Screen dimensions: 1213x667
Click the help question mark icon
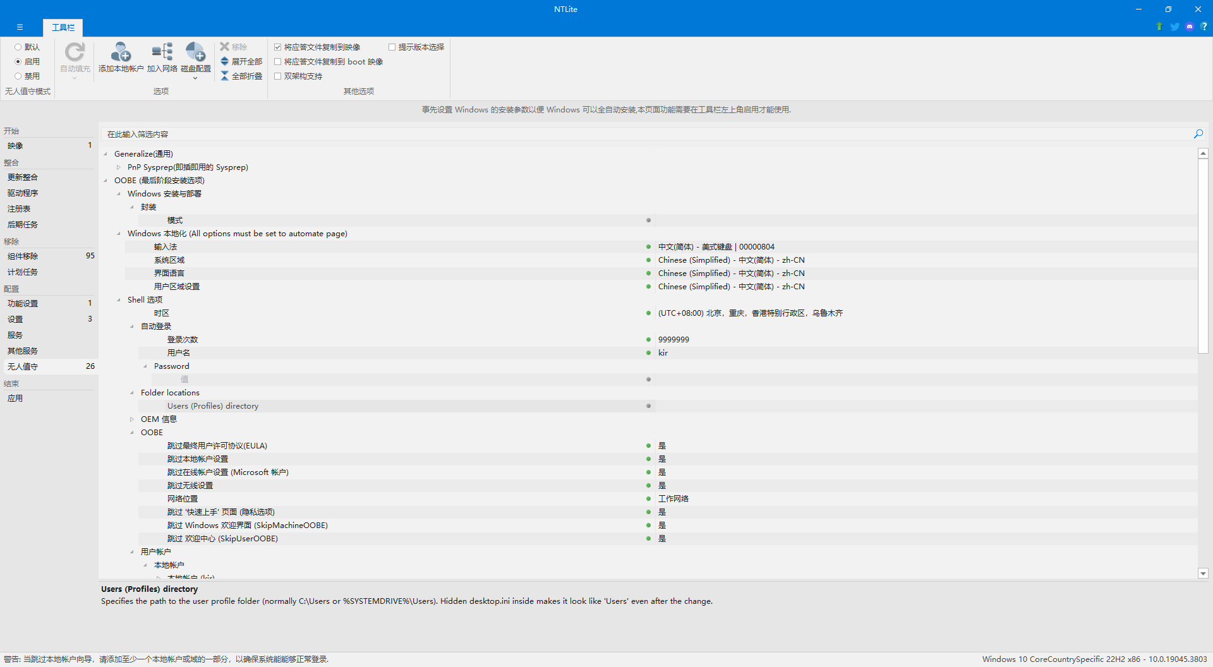click(x=1204, y=27)
